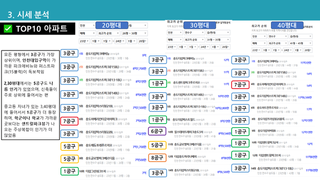
Task: Click the 3공구 tag beside rank 1 in 20평대
Action: pos(69,53)
